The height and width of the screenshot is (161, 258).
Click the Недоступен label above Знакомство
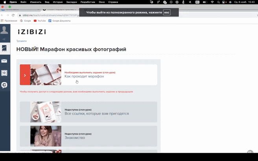(78, 134)
